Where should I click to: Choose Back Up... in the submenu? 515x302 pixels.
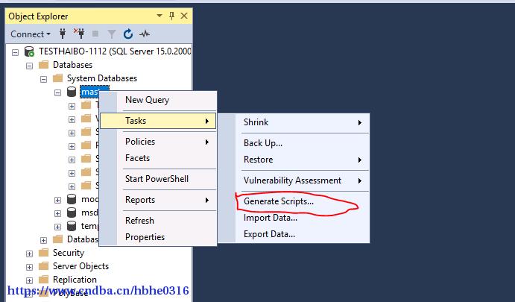click(x=263, y=143)
